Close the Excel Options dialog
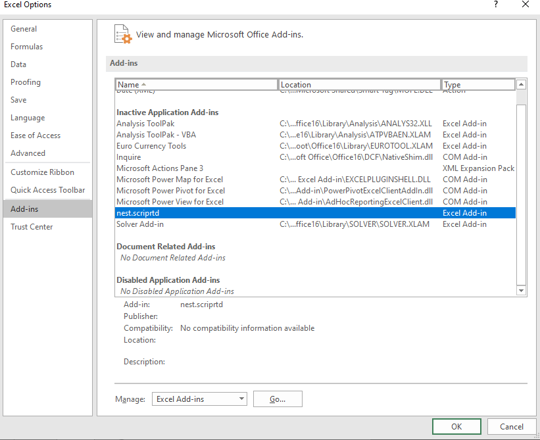Screen dimensions: 540x440 (x=526, y=5)
